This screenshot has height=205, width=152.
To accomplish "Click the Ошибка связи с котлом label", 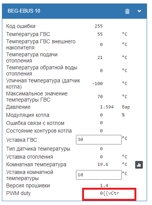I will tap(35, 123).
